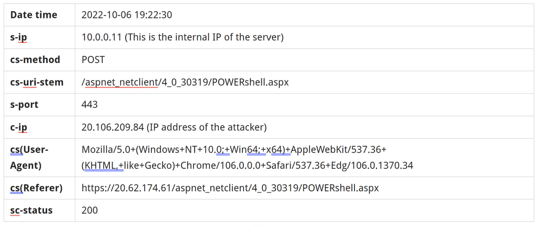Screen dimensions: 538x225
Task: Select the port value 443
Action: point(89,105)
